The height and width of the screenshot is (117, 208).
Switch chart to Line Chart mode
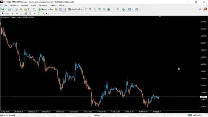click(x=95, y=9)
